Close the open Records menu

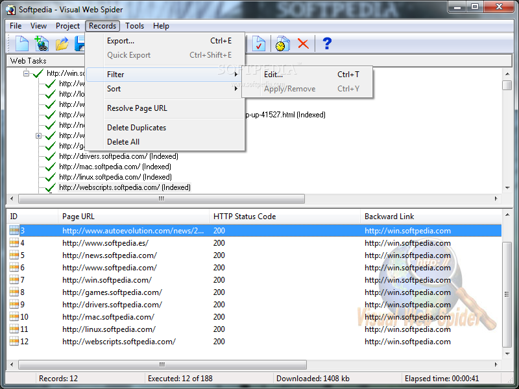pyautogui.click(x=103, y=26)
